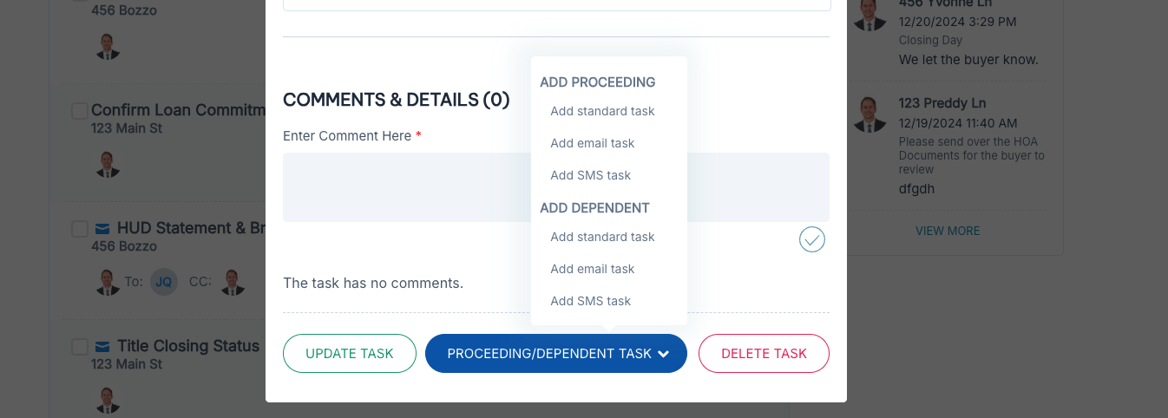Image resolution: width=1168 pixels, height=418 pixels.
Task: Select Add standard task under Add Dependent
Action: (x=602, y=237)
